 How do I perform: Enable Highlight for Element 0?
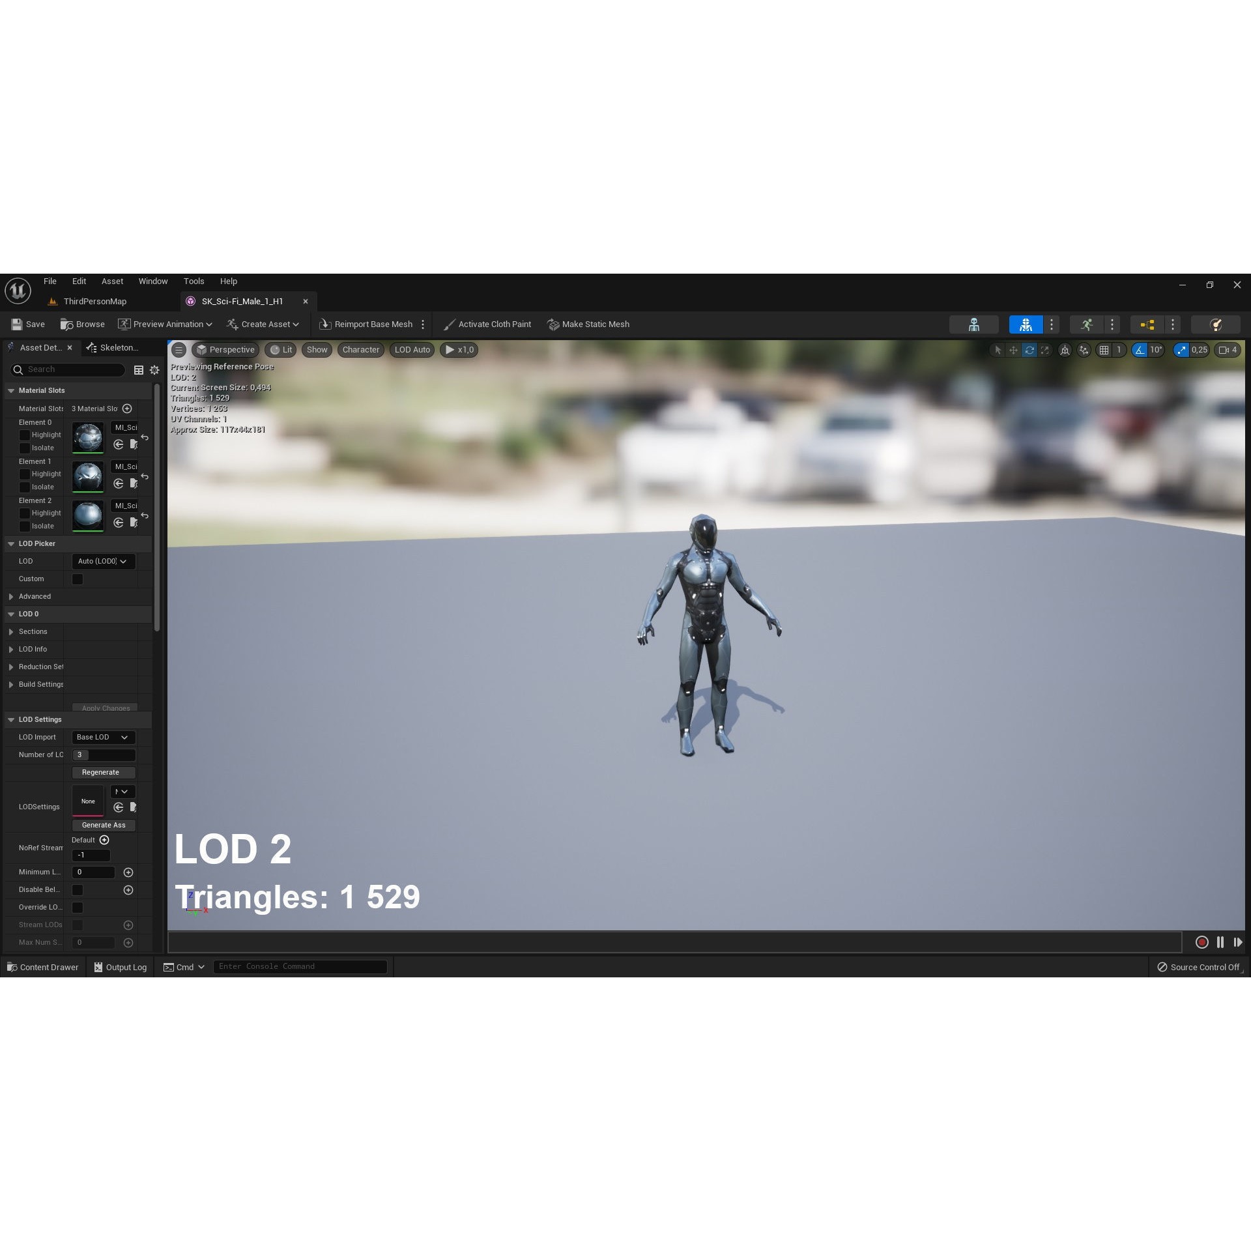(25, 435)
